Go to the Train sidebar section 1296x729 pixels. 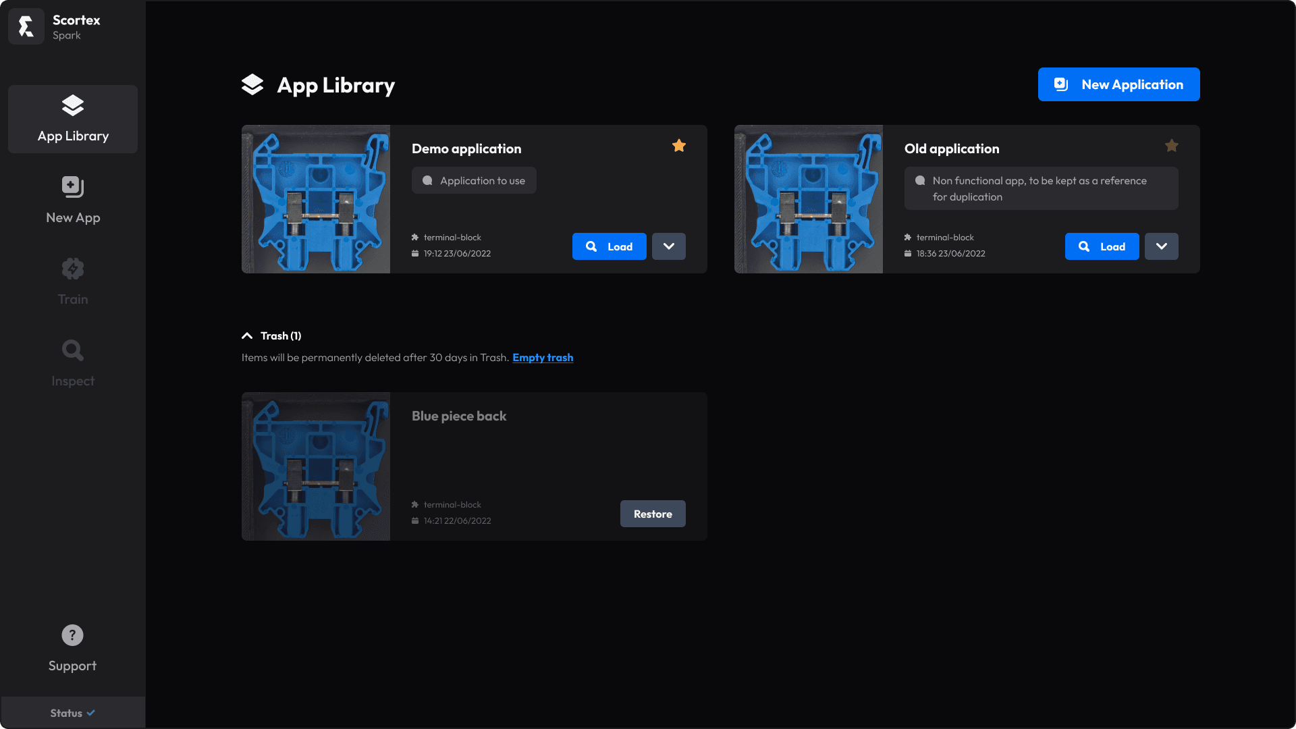tap(73, 281)
